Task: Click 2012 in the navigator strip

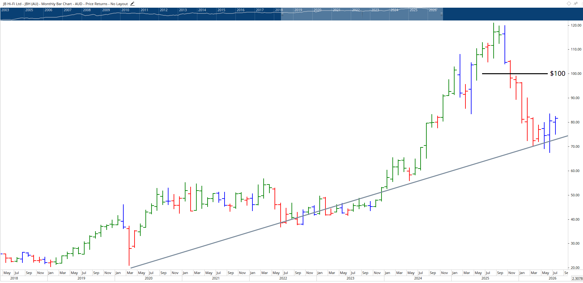Action: coord(164,10)
